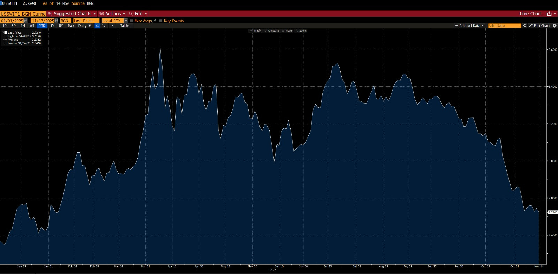Click the Nov 14 x-axis date label
558x274 pixels.
coord(539,266)
